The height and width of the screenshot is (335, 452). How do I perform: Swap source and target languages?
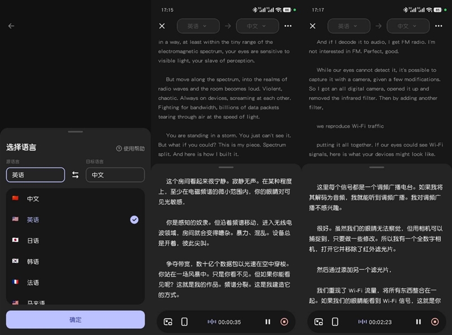pos(75,175)
